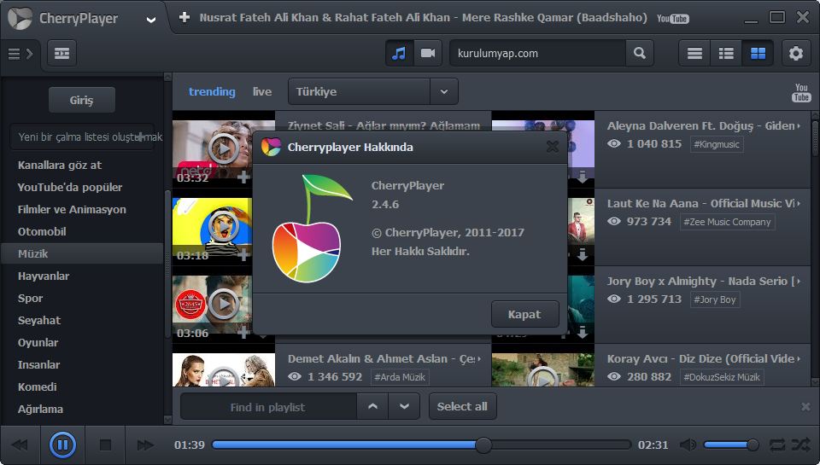Viewport: 820px width, 465px height.
Task: Download the Aleyna Dalveren video
Action: [582, 177]
